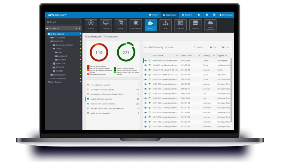Click the ARNOLOW Windows computer icon
Image resolution: width=284 pixels, height=162 pixels.
point(54,63)
